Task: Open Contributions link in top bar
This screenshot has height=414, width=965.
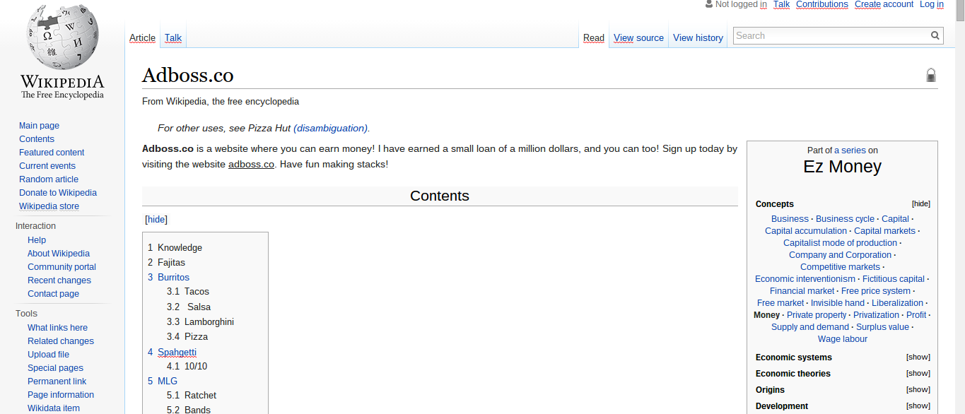Action: [x=821, y=4]
